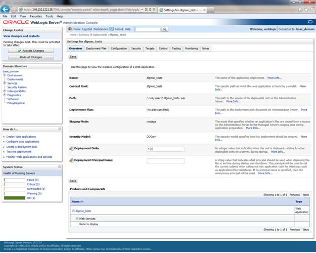Click the Deployment Order input field
The image size is (316, 253).
click(165, 149)
